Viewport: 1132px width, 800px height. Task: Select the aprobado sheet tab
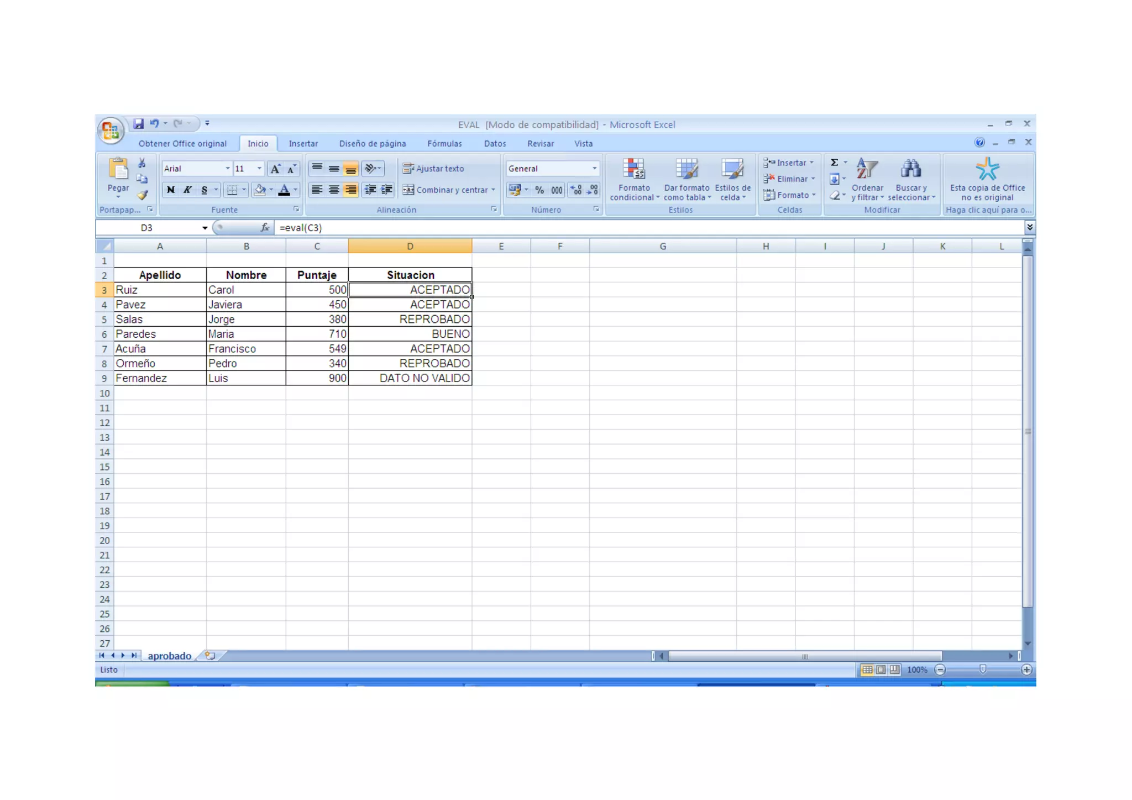[169, 656]
